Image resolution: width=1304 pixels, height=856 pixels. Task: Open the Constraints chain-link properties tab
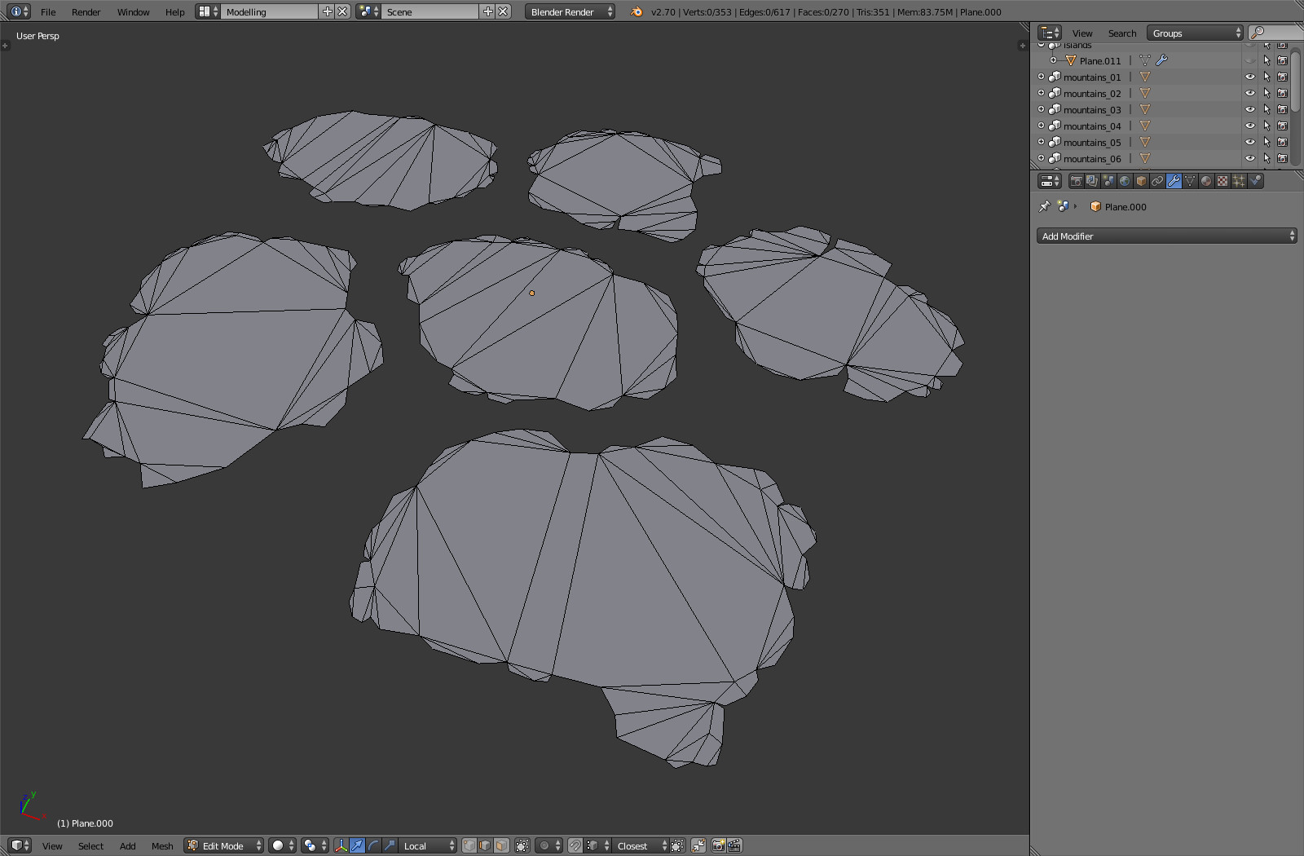(1157, 181)
